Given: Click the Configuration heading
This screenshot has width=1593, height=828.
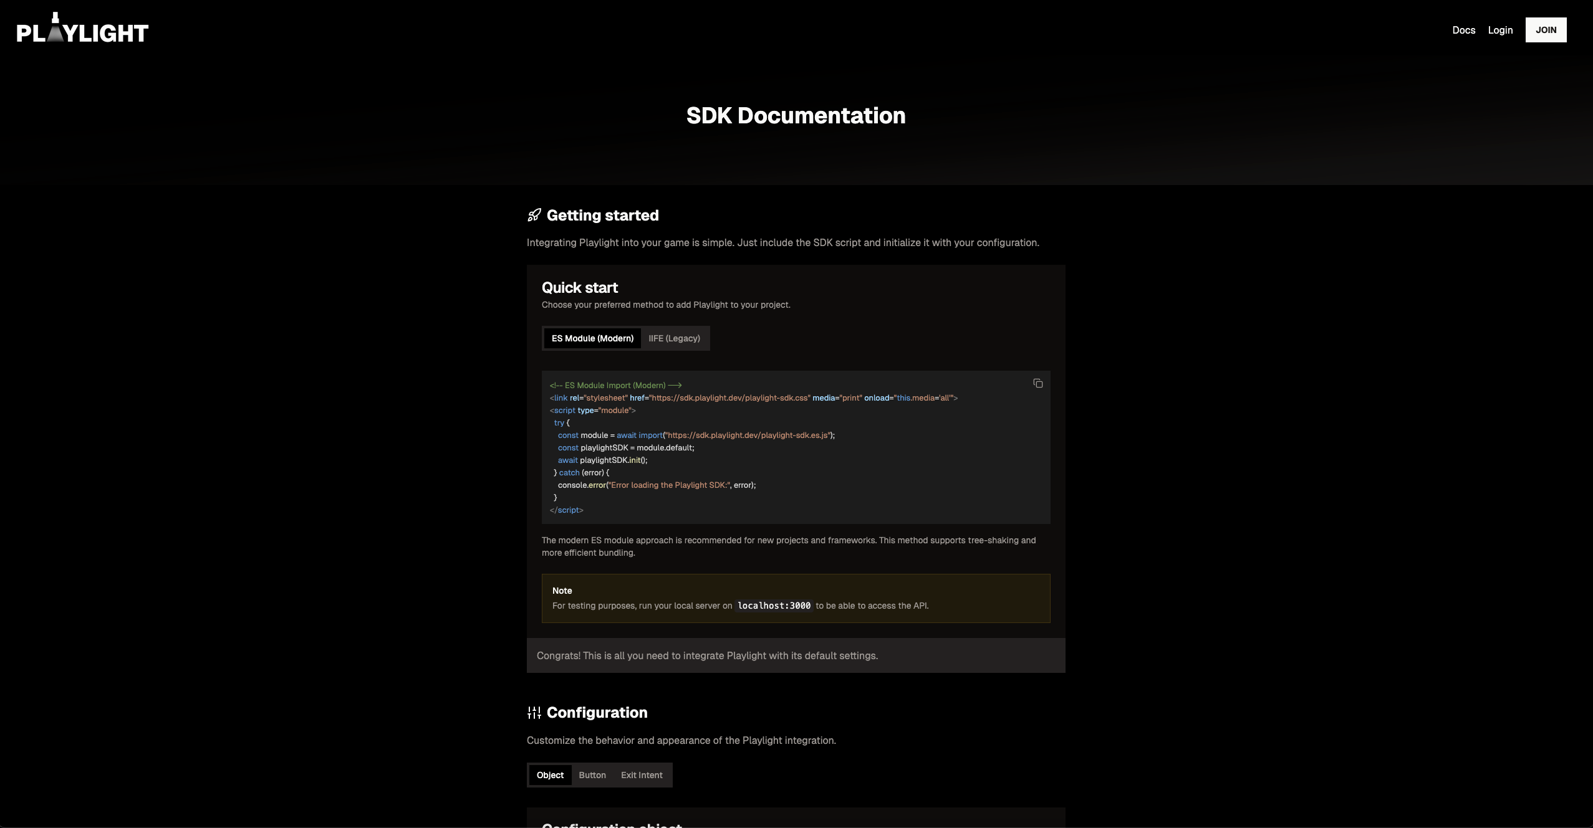Looking at the screenshot, I should (x=597, y=712).
